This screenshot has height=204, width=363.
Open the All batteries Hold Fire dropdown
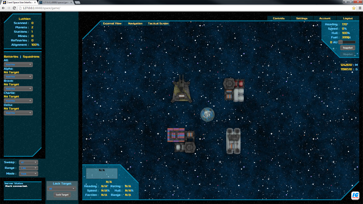(18, 65)
